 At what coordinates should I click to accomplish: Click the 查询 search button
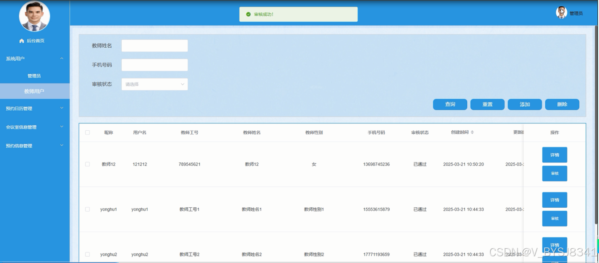(450, 104)
